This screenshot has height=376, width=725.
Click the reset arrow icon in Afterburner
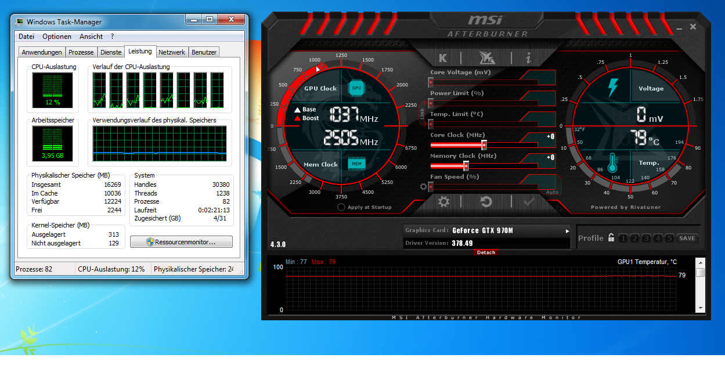[486, 201]
